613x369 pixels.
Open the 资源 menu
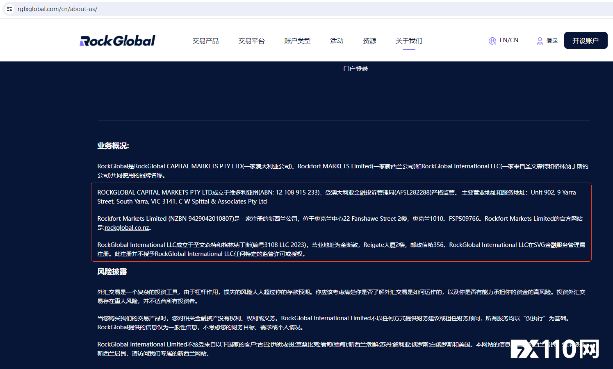tap(369, 41)
